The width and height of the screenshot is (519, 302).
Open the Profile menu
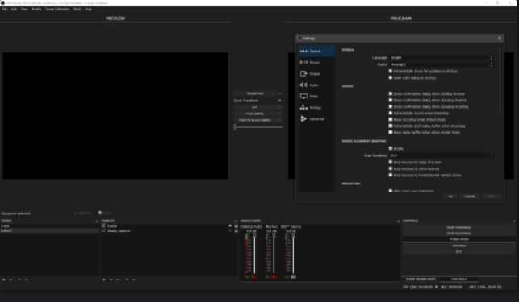click(36, 9)
